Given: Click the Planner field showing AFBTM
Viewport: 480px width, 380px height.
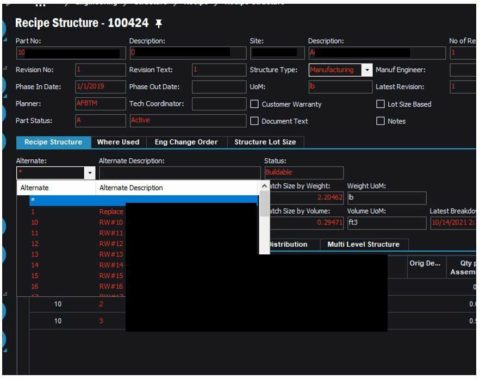Looking at the screenshot, I should (x=101, y=104).
